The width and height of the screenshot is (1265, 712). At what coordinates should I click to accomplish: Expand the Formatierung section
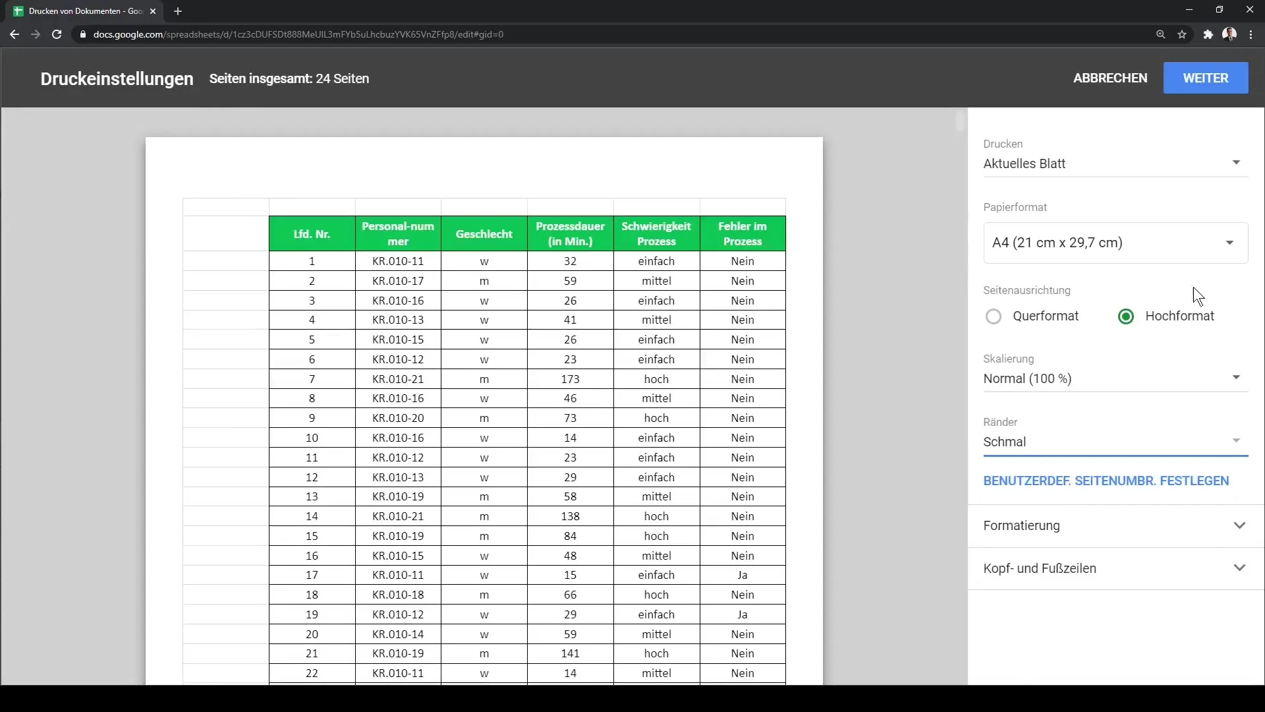[x=1115, y=525]
